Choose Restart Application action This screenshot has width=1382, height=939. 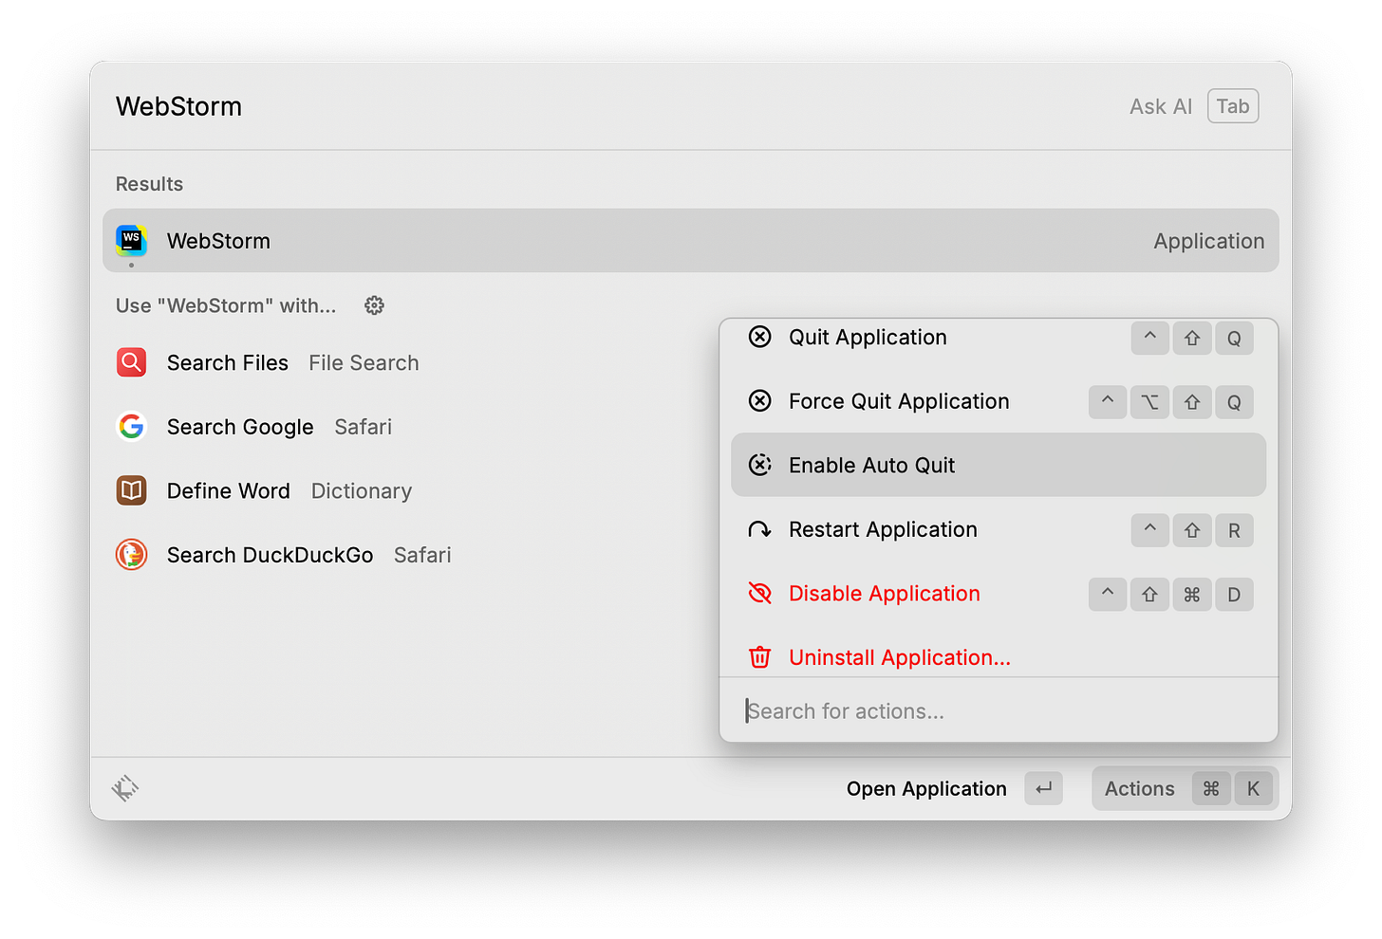pyautogui.click(x=999, y=529)
